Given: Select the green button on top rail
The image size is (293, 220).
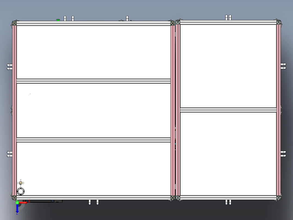Looking at the screenshot, I should [x=58, y=20].
